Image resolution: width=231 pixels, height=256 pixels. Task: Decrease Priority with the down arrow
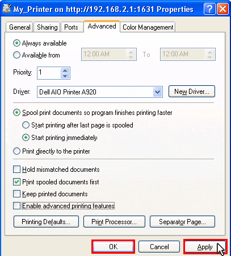click(x=65, y=76)
